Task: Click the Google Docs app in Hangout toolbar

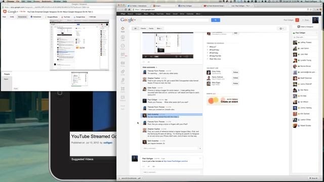Action: (79, 17)
